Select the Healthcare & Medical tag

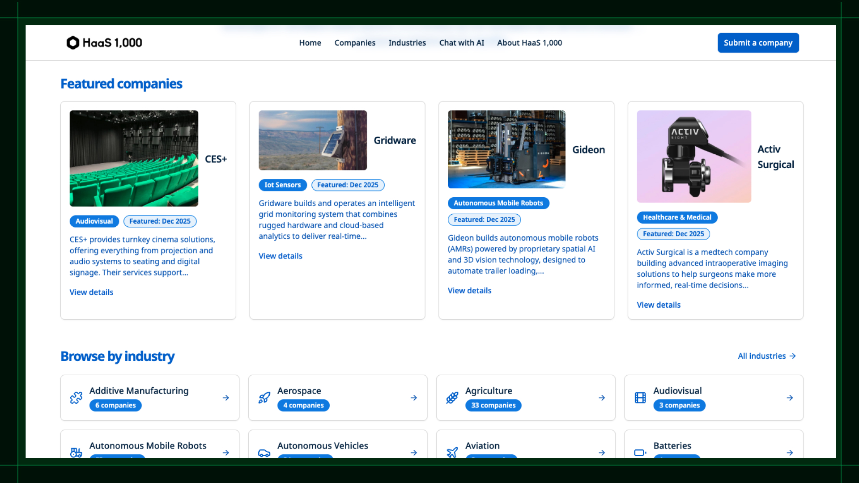677,217
